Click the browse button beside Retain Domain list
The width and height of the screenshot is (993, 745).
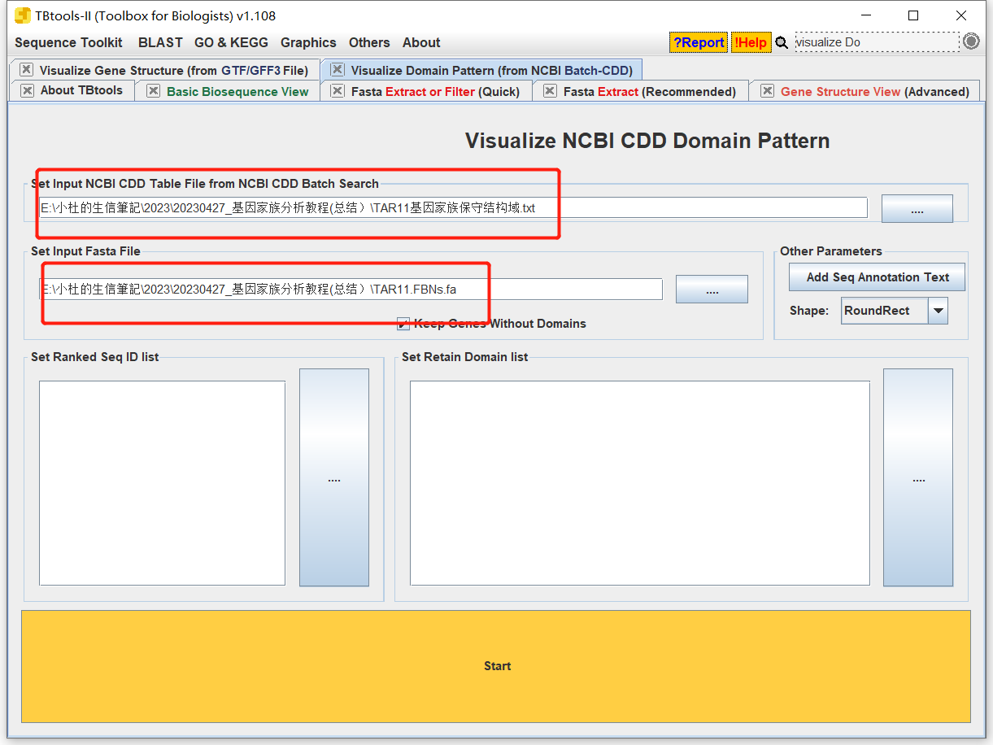click(918, 477)
